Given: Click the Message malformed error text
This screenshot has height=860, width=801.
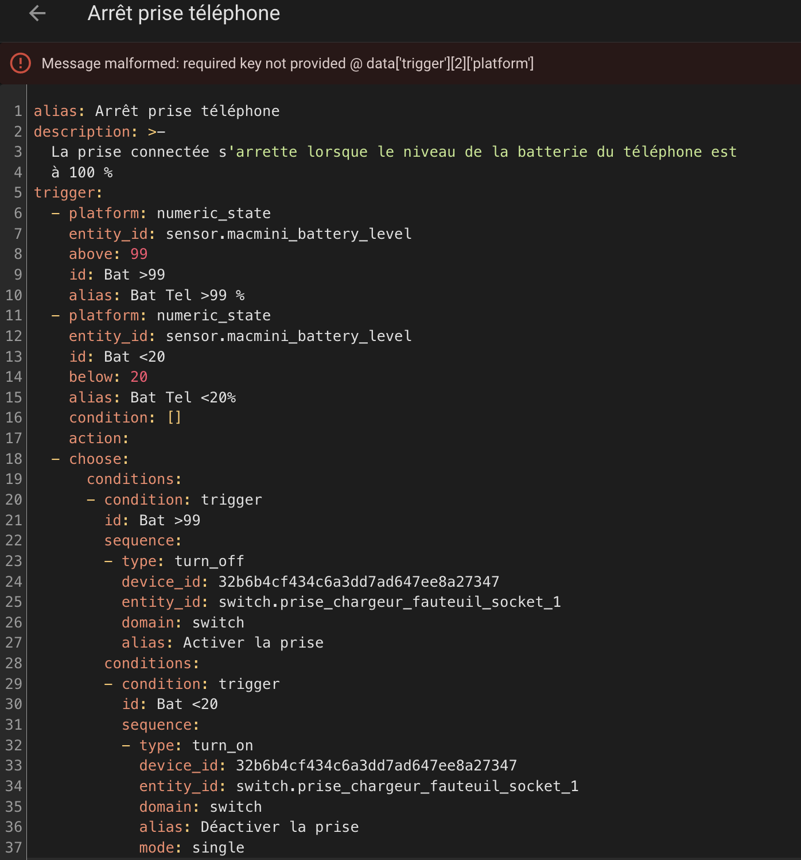Looking at the screenshot, I should (287, 63).
